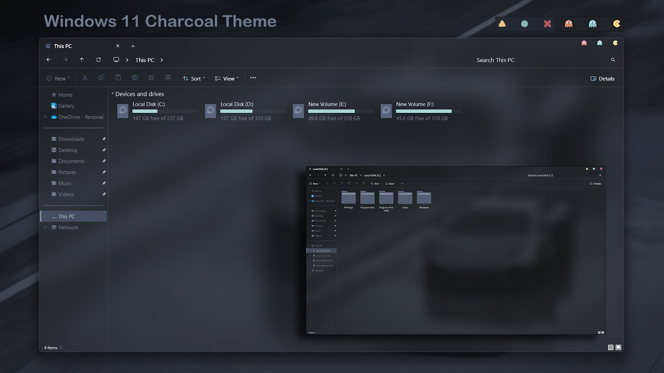The image size is (664, 373).
Task: Open Sort dropdown in Local Disk (C:) window
Action: [x=376, y=183]
